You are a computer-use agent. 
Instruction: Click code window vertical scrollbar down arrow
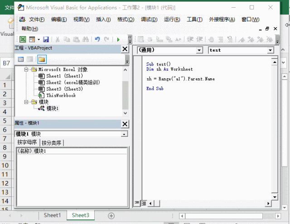pos(275,197)
